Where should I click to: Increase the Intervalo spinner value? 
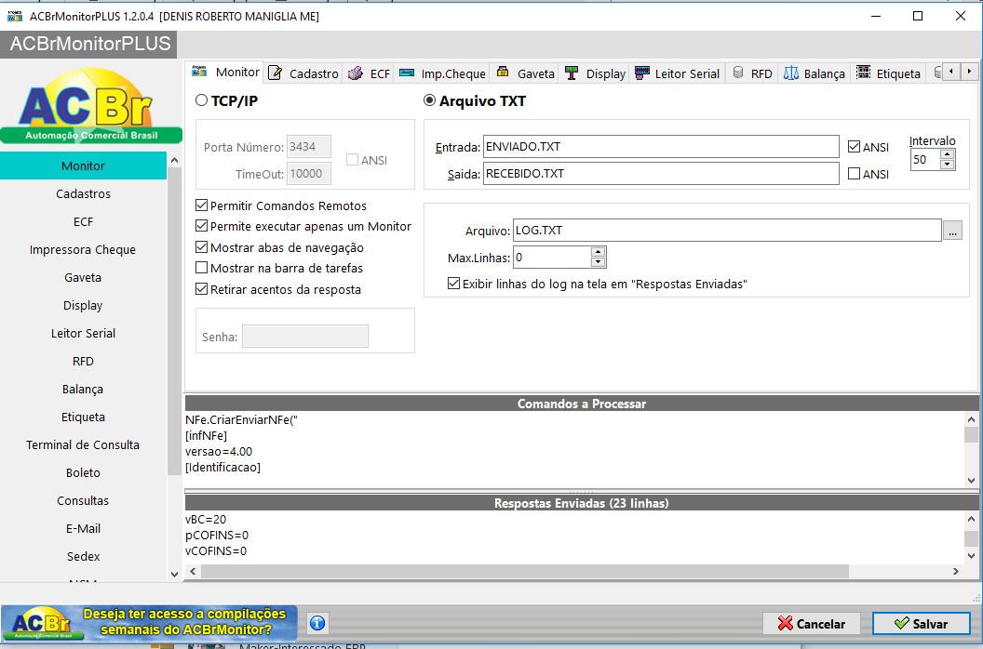pos(948,154)
